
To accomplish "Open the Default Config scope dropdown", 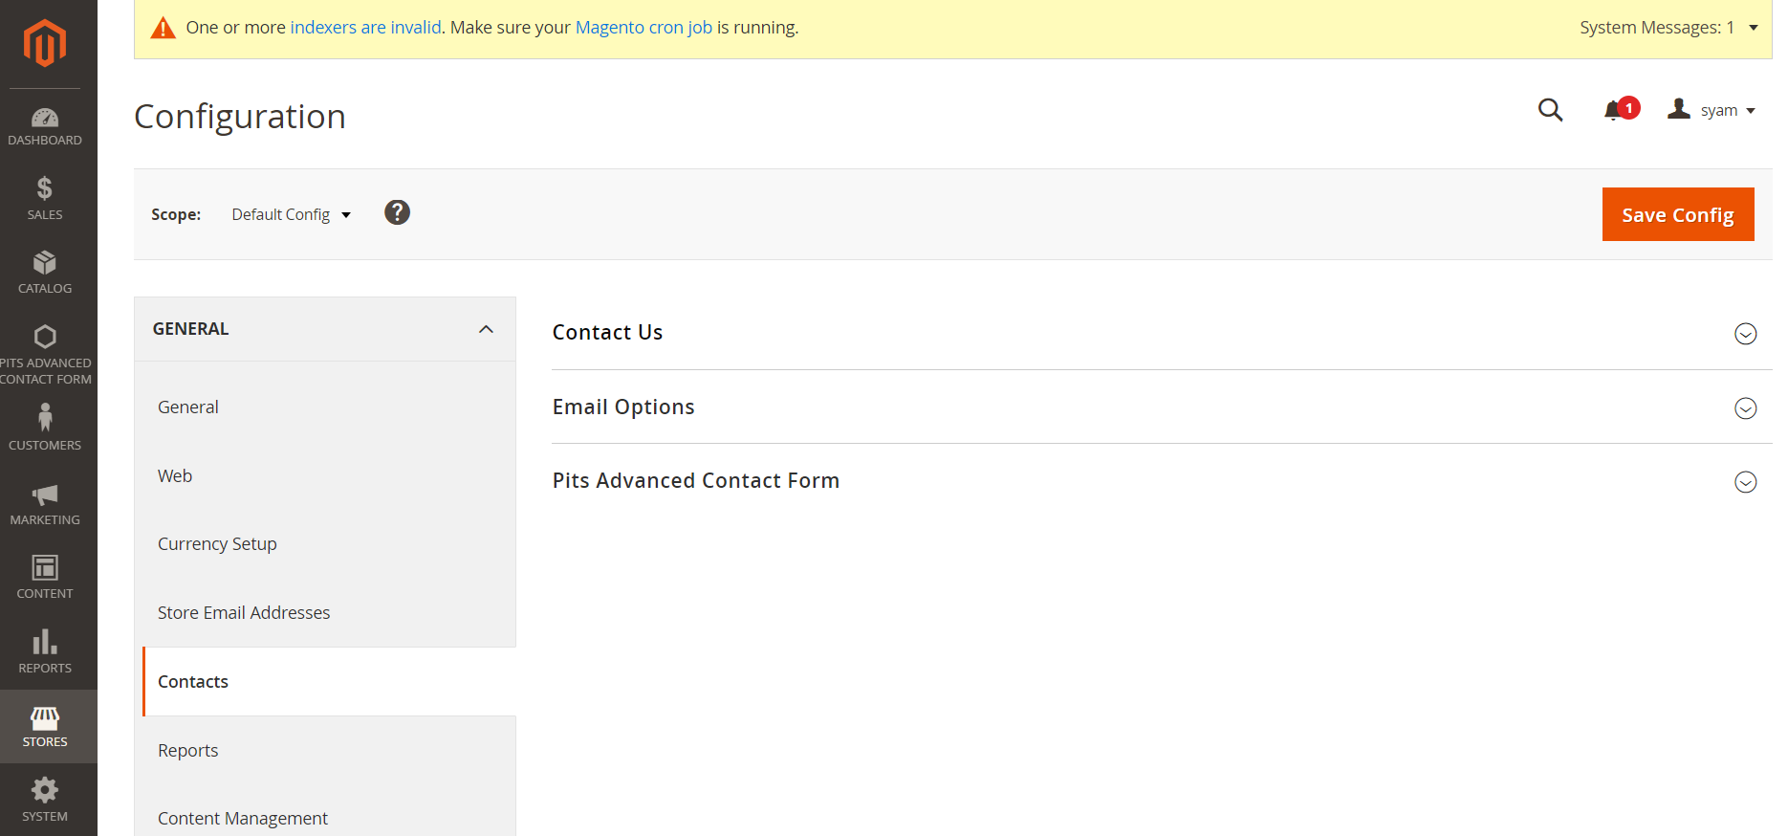I will pos(291,214).
